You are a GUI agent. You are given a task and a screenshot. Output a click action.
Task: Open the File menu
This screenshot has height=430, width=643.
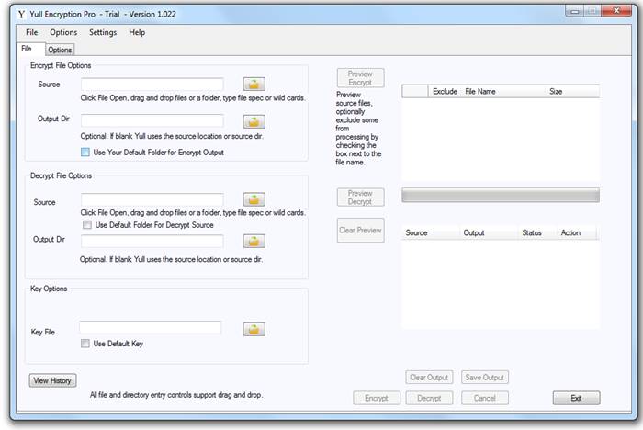(32, 32)
